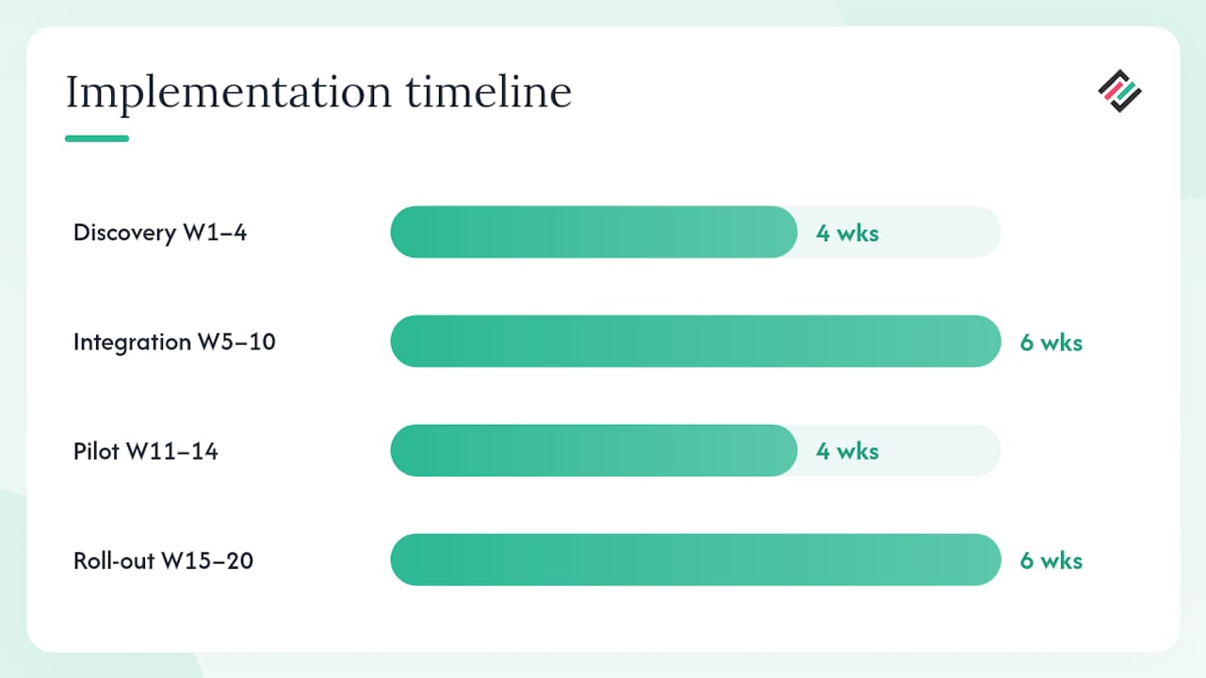Select the full-length Roll-out progress bar
This screenshot has width=1206, height=678.
pyautogui.click(x=695, y=559)
